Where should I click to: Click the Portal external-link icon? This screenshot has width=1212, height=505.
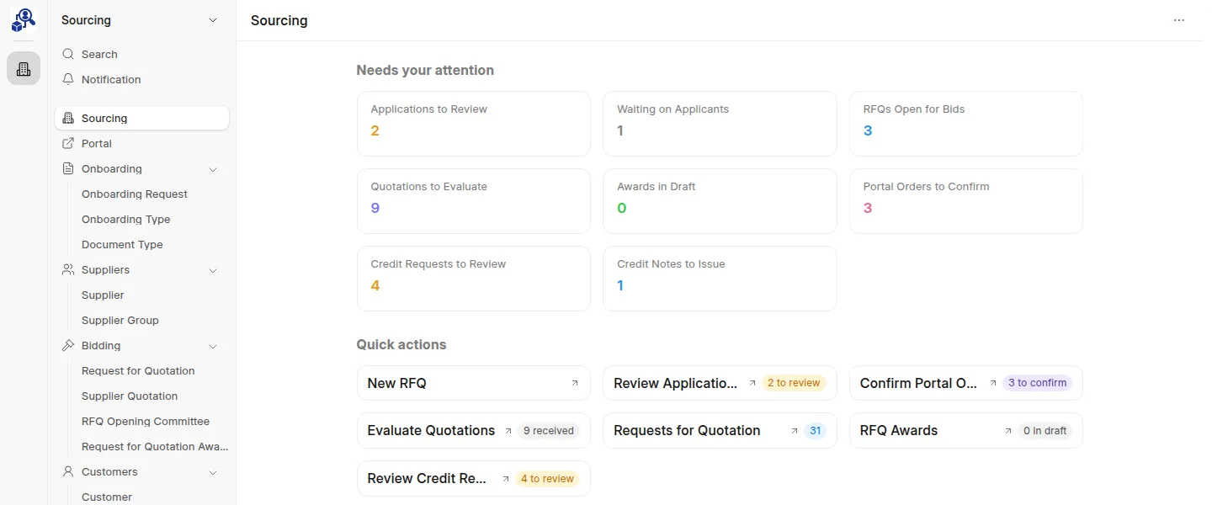[68, 143]
